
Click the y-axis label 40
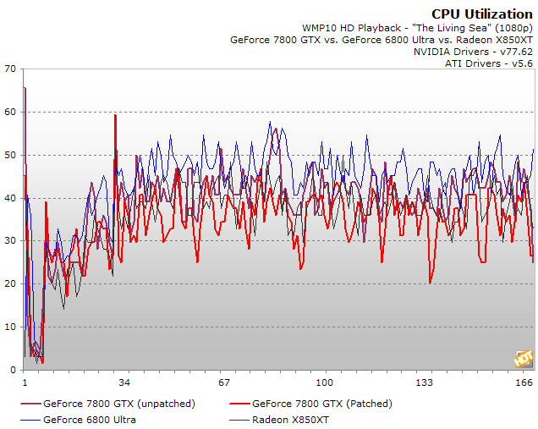coord(10,198)
